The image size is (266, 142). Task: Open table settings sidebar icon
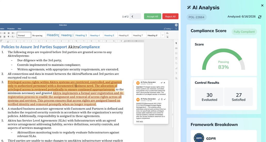[176, 48]
